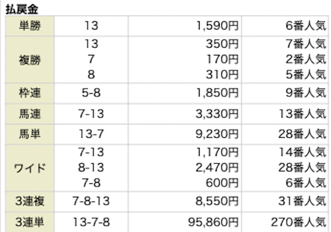Select the 払戻金 heading text

22,9
